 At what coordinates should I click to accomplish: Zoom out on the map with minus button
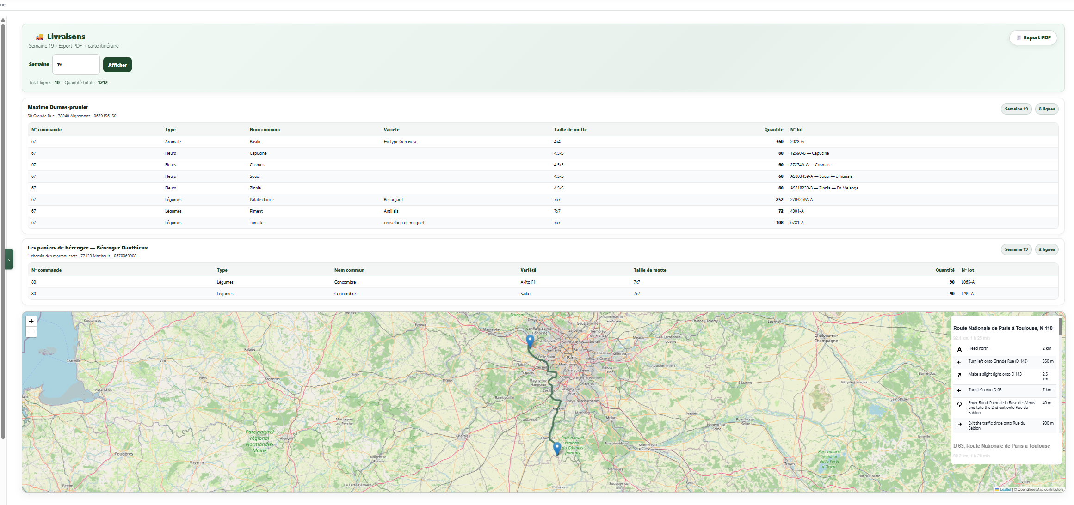point(31,332)
